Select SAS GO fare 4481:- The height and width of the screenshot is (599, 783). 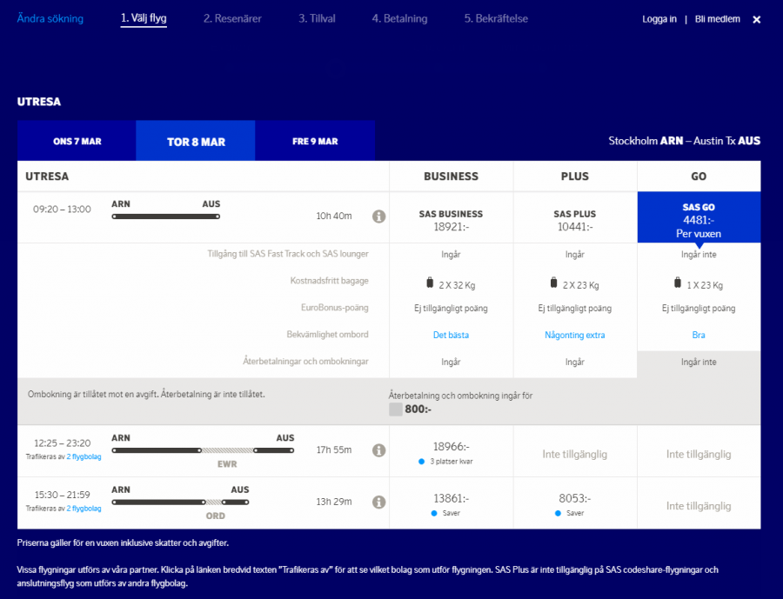(699, 219)
